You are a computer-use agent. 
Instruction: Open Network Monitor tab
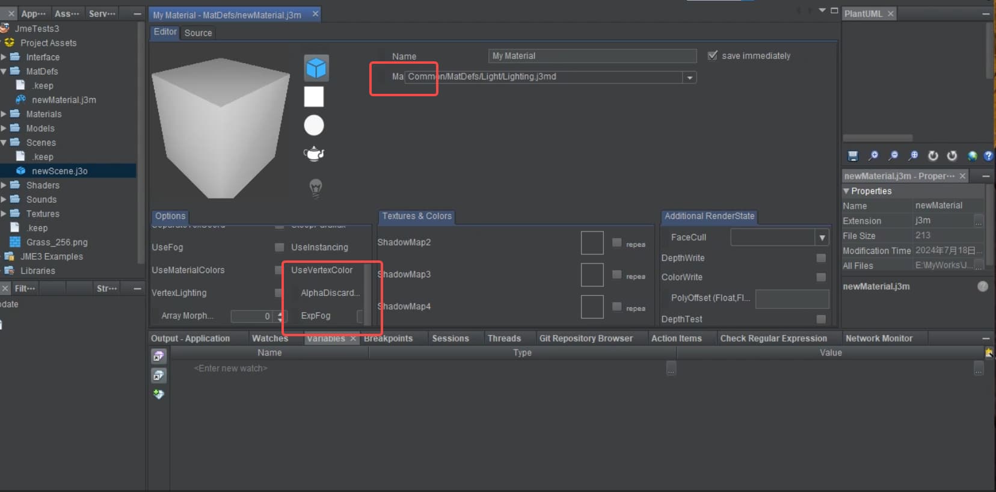(879, 339)
